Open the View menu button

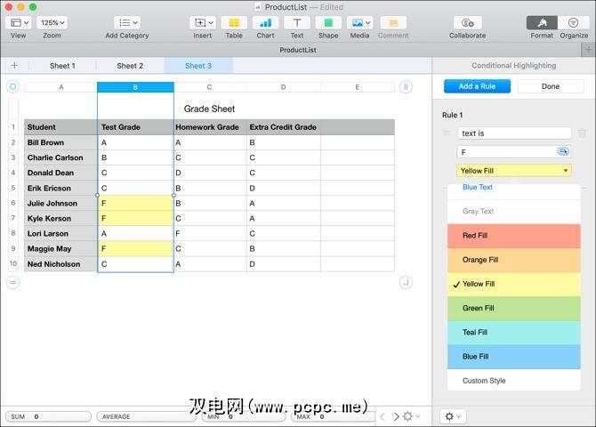tap(19, 23)
